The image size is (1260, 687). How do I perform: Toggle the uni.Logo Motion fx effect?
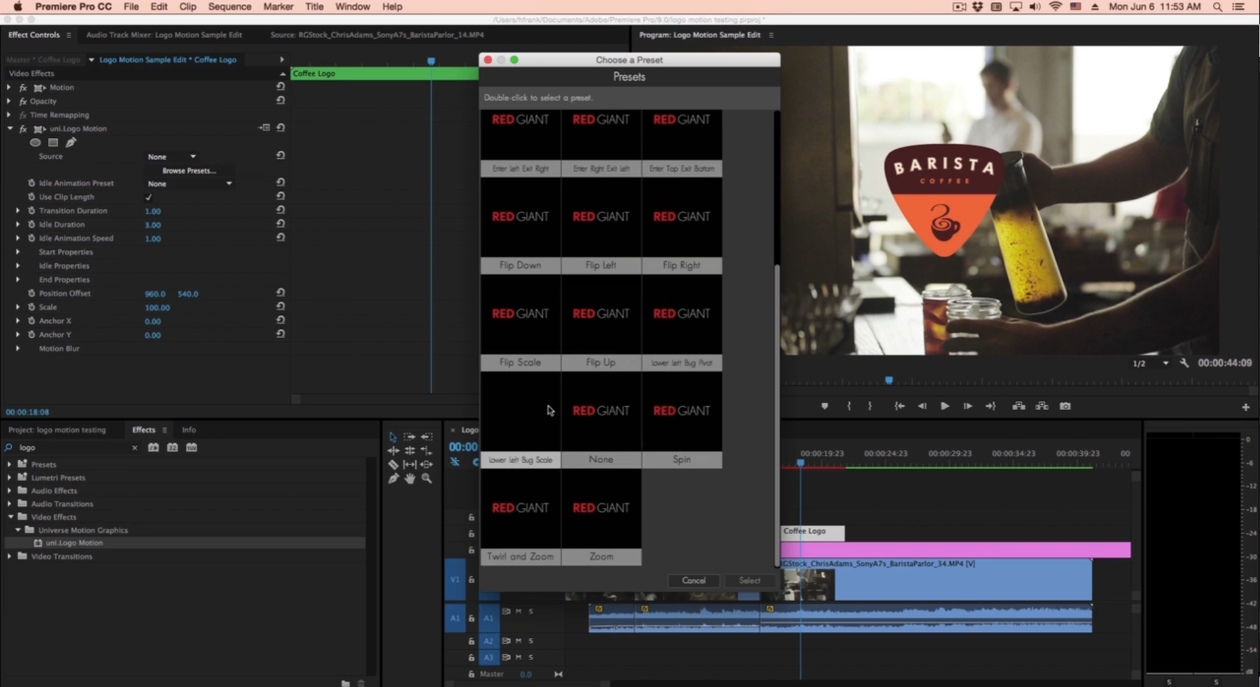(23, 129)
